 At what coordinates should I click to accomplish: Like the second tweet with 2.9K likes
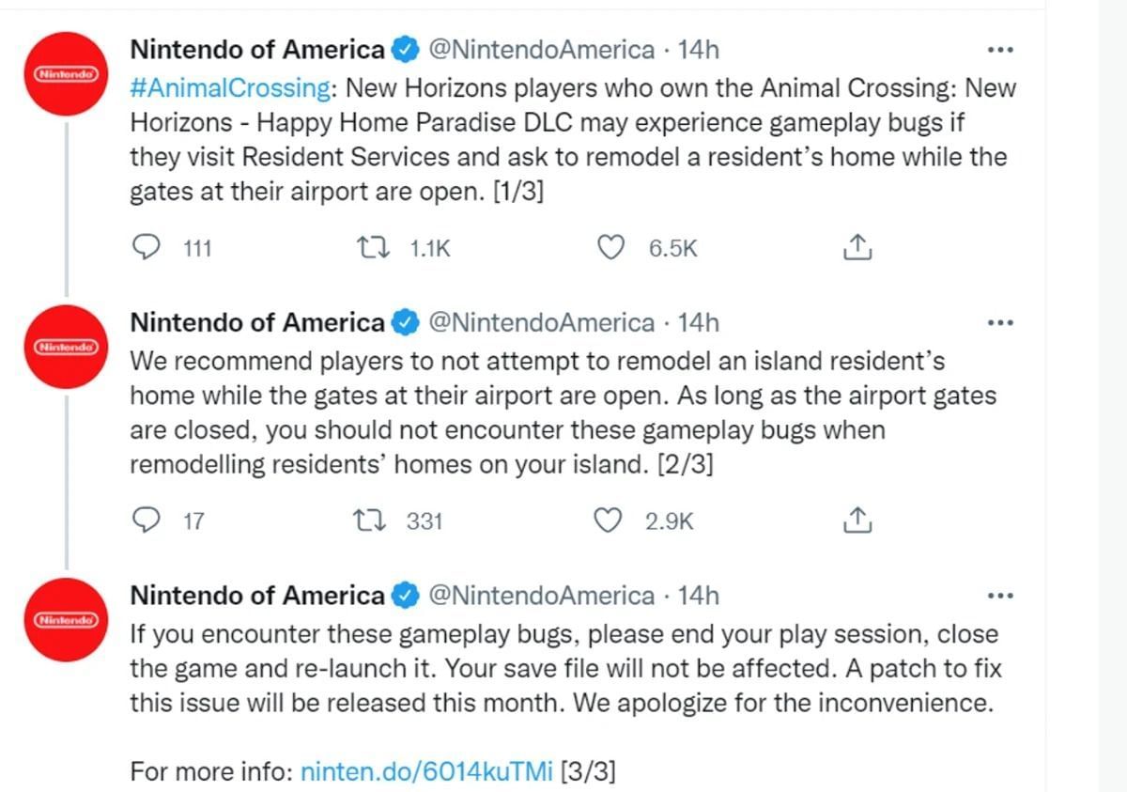coord(611,520)
